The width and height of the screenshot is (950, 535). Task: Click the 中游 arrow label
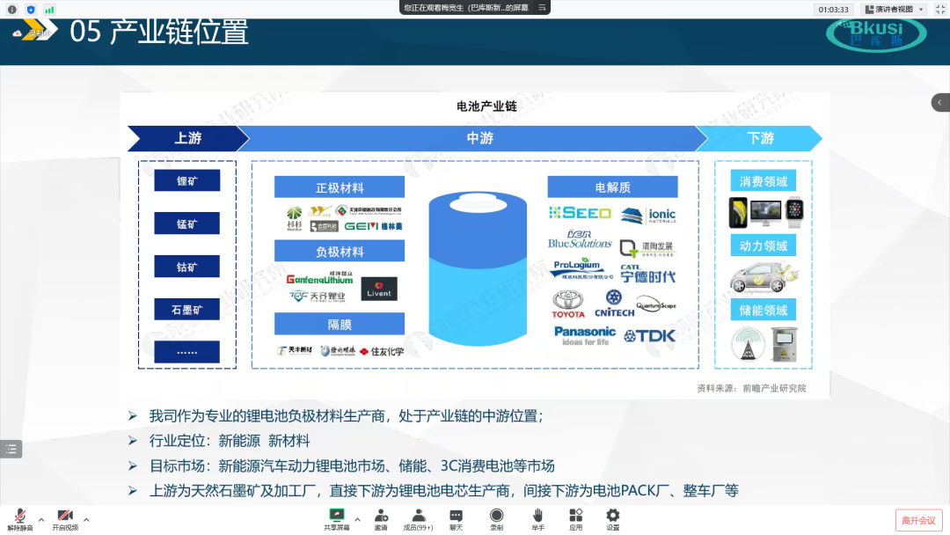pos(480,138)
